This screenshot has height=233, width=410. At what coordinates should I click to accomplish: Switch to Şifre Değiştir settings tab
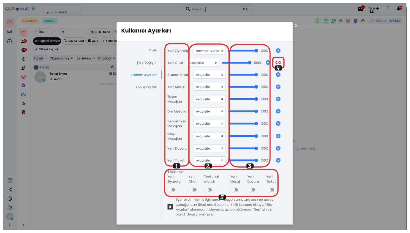pyautogui.click(x=146, y=63)
